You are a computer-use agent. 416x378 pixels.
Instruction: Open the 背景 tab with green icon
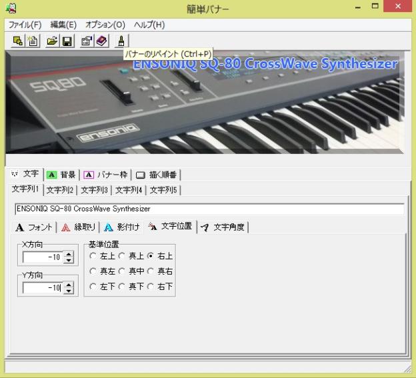coord(61,175)
